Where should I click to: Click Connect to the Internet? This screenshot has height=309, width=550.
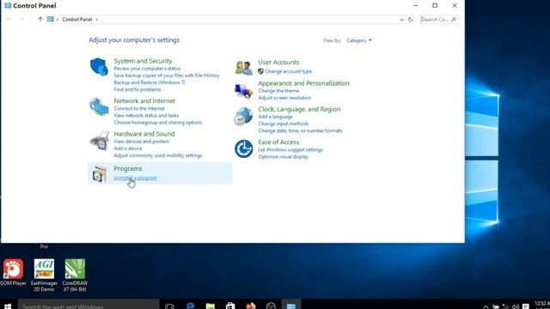[139, 109]
